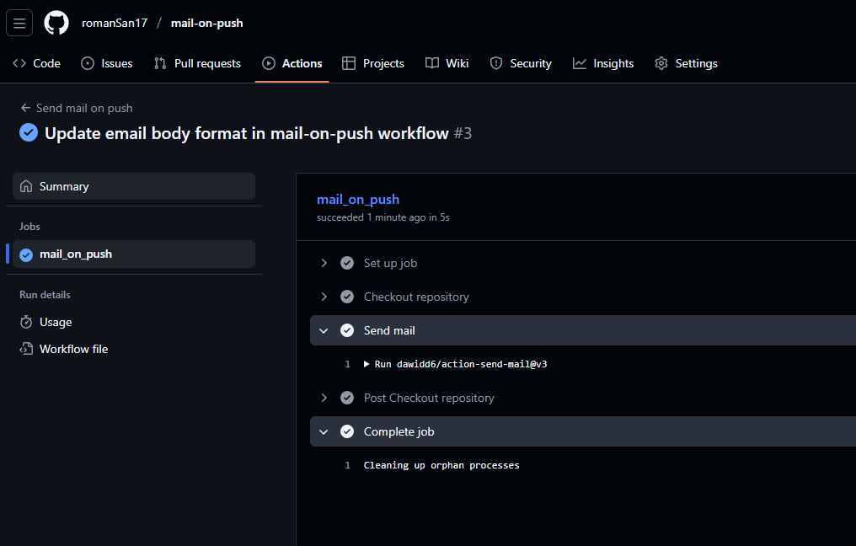Collapse the Complete job step

(x=324, y=431)
